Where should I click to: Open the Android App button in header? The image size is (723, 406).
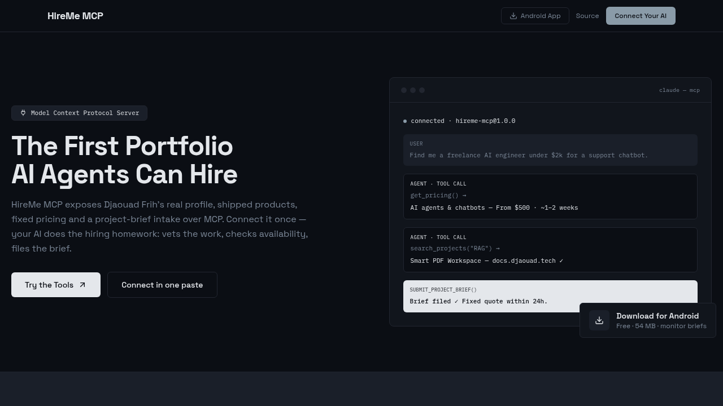[535, 16]
